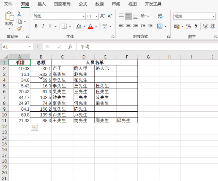Image resolution: width=218 pixels, height=181 pixels.
Task: Click accounting number format icon
Action: click(x=177, y=26)
